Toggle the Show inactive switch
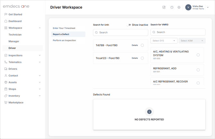 (129, 25)
